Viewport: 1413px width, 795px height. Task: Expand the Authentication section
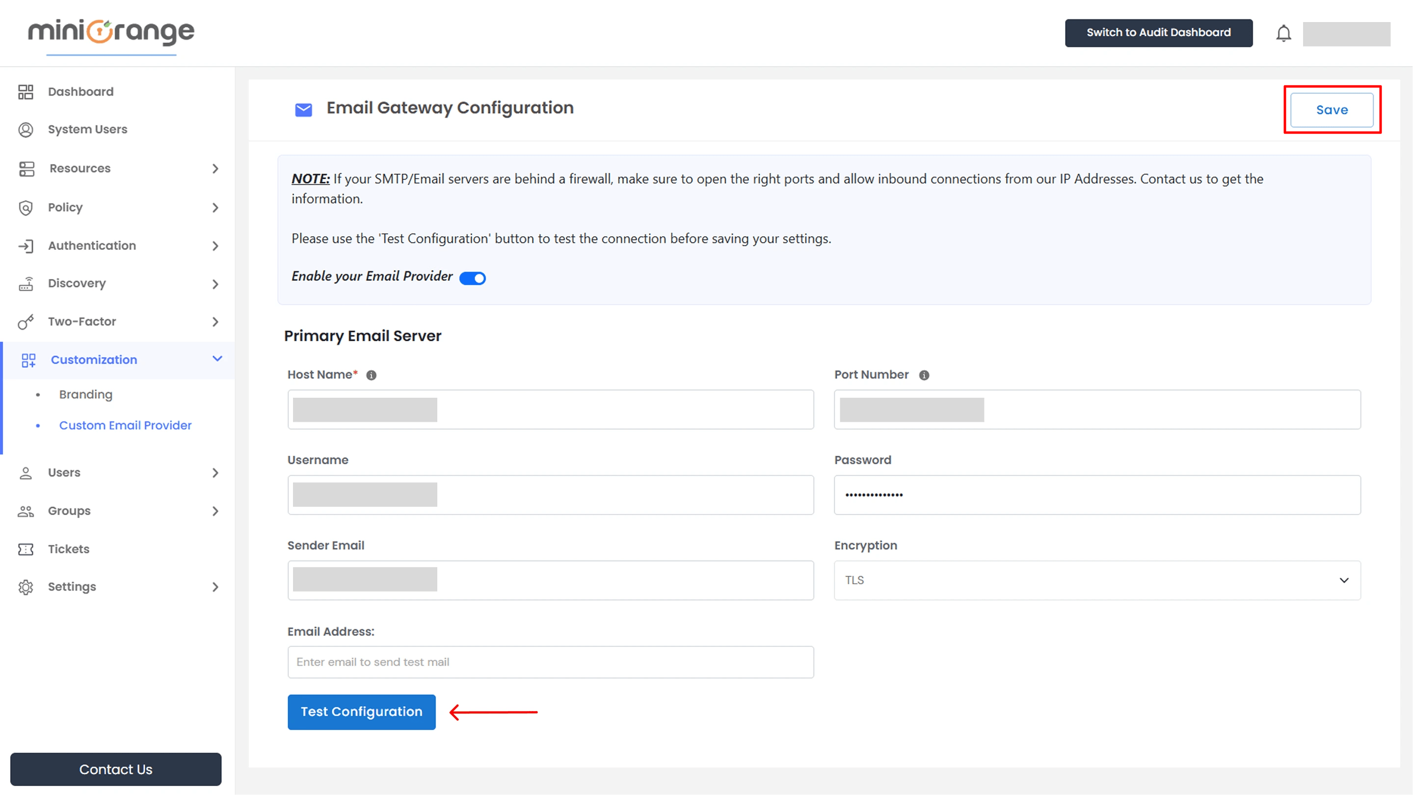[92, 245]
